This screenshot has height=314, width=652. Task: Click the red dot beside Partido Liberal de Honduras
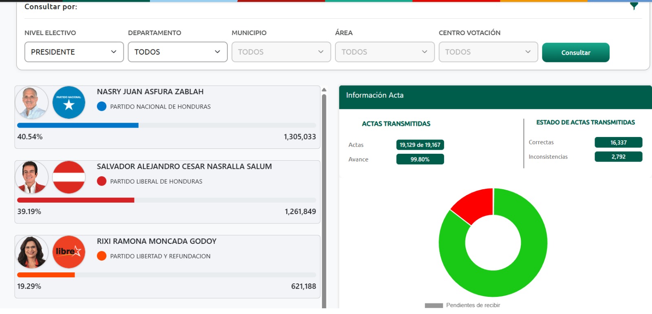pos(102,181)
